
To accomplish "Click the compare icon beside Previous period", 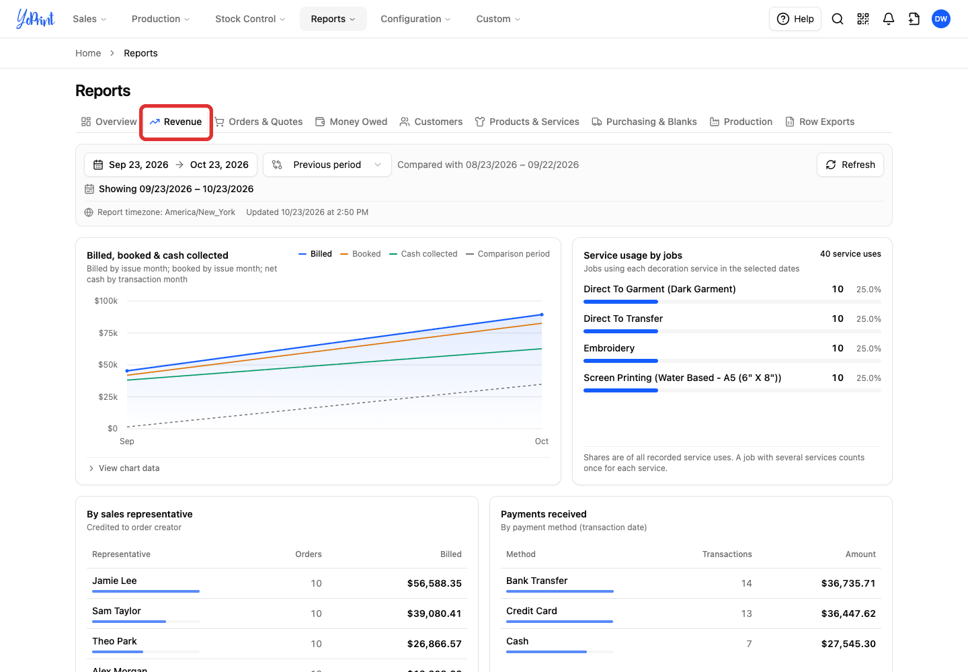I will [277, 165].
